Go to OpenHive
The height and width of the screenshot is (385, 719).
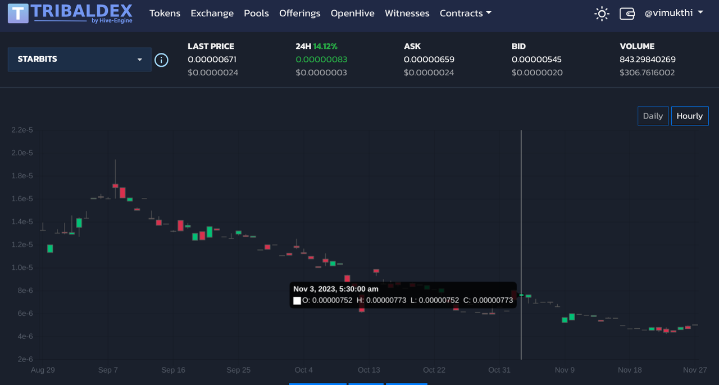point(352,13)
